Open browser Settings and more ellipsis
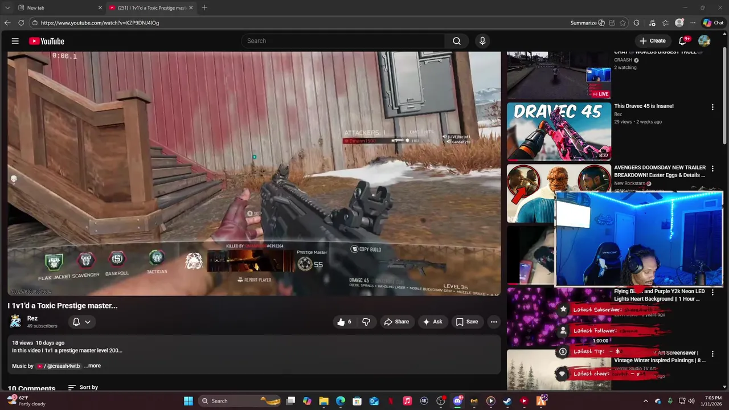Screen dimensions: 729x410 click(x=693, y=23)
